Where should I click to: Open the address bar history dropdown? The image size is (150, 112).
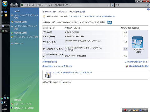click(x=109, y=5)
